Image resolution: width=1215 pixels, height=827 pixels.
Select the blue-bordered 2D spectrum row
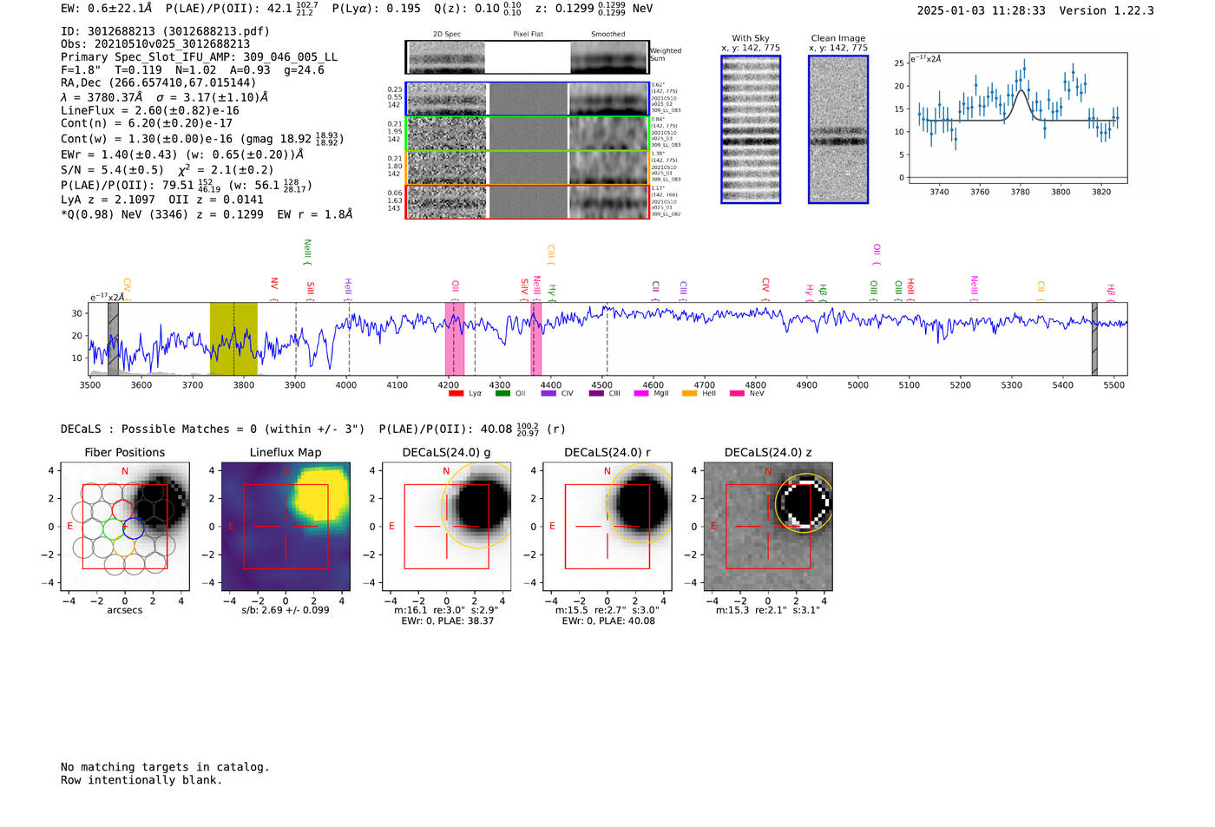pyautogui.click(x=527, y=99)
